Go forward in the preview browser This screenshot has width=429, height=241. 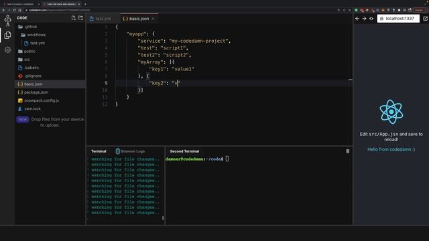364,19
